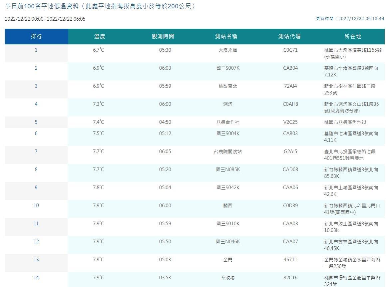Click observation time 04:50
Screen dimensions: 386x287
pyautogui.click(x=165, y=122)
